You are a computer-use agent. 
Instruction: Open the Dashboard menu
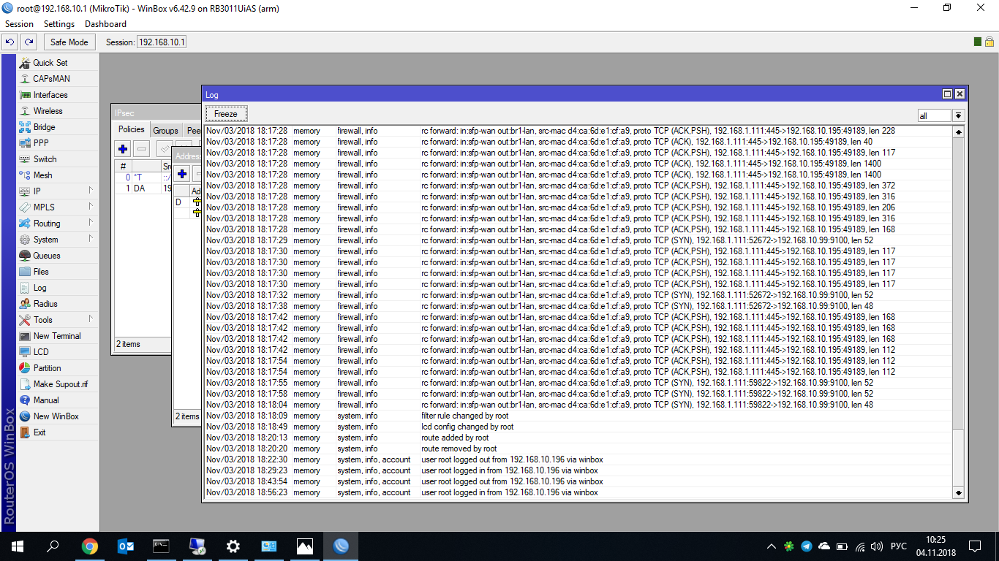point(105,24)
